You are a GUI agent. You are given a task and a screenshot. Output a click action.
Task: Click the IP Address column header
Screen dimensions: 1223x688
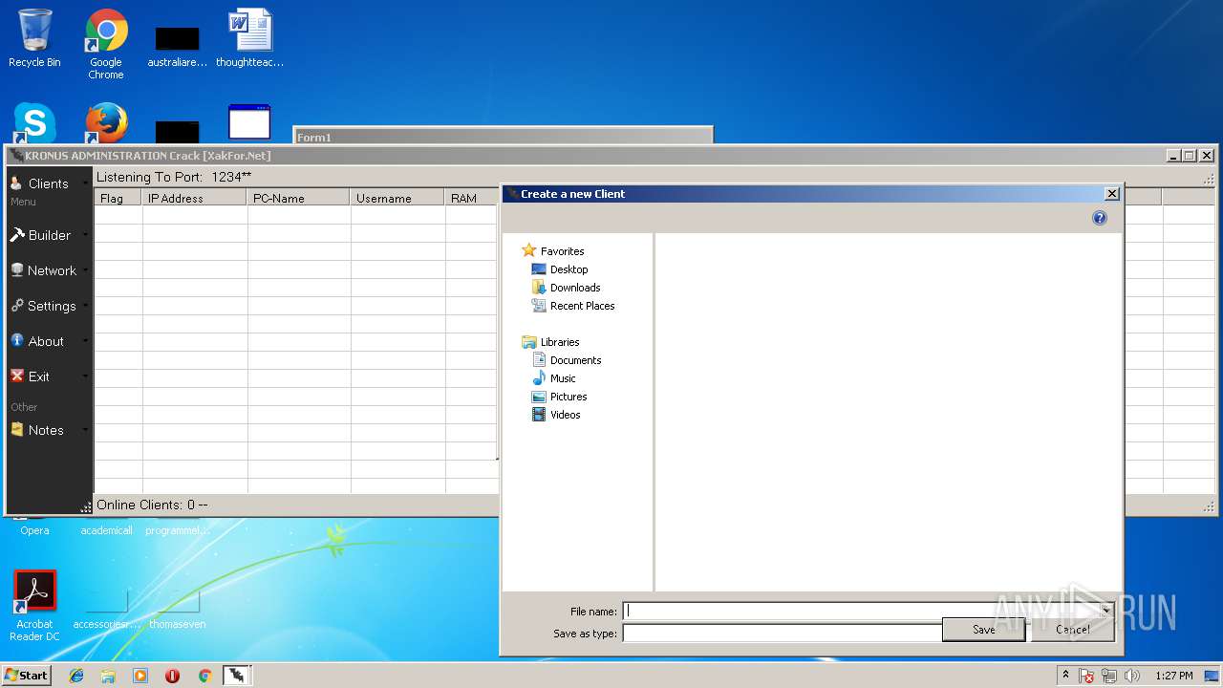195,198
